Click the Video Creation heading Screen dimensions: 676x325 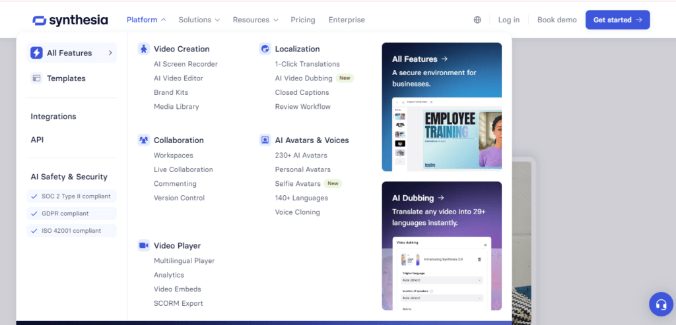[182, 49]
